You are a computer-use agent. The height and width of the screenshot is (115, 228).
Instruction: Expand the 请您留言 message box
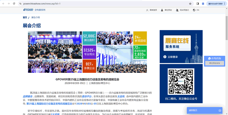204,110
